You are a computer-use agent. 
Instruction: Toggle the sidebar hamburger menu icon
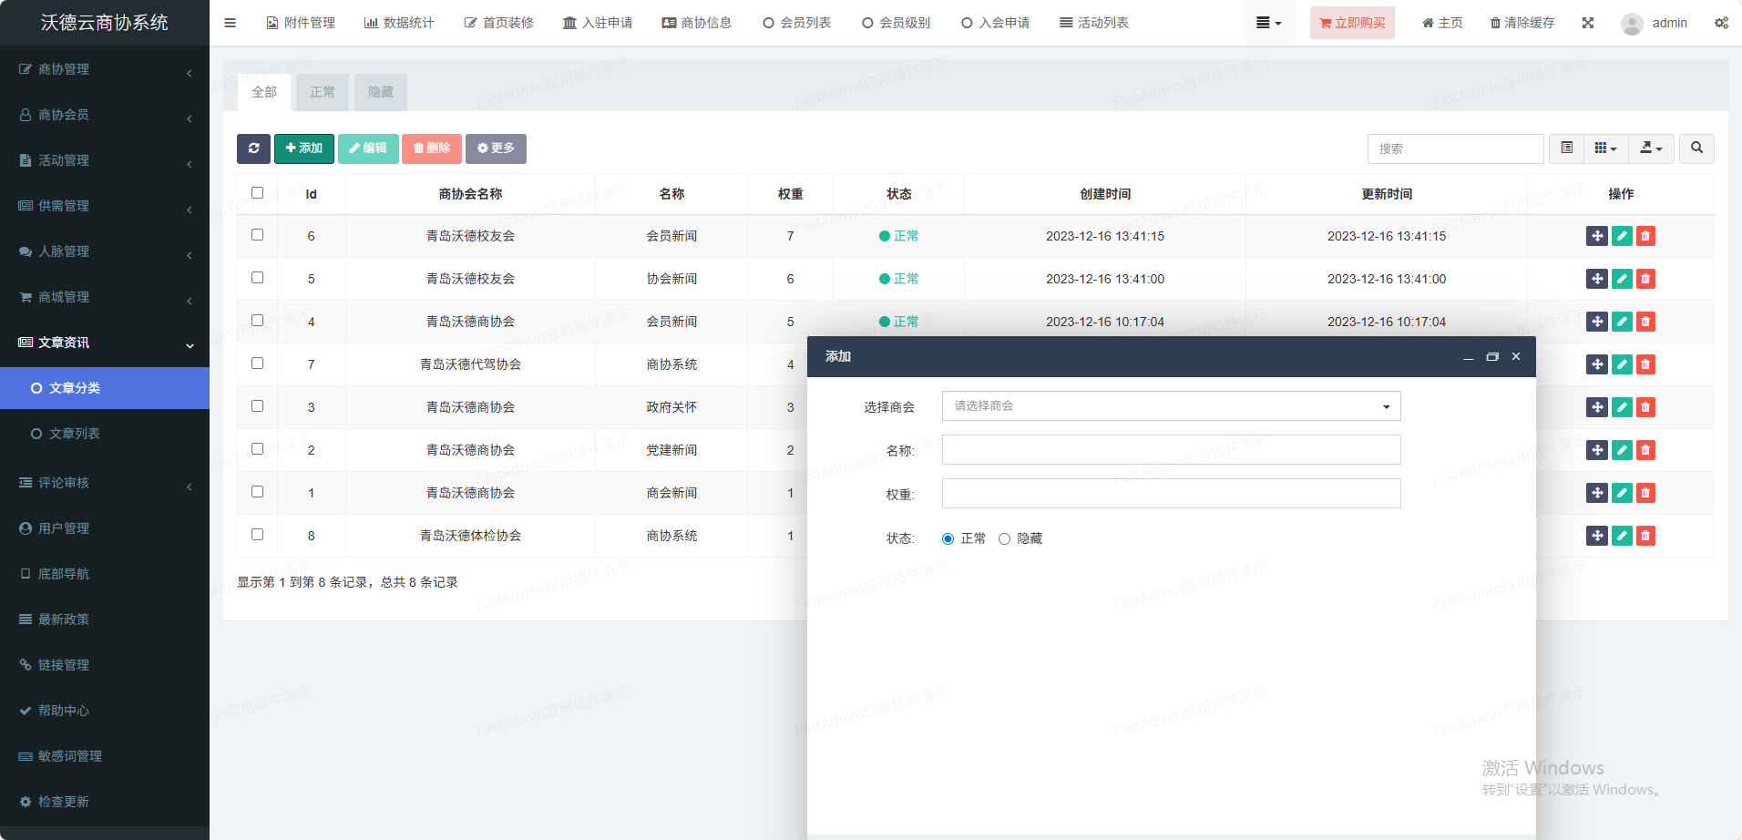coord(230,23)
